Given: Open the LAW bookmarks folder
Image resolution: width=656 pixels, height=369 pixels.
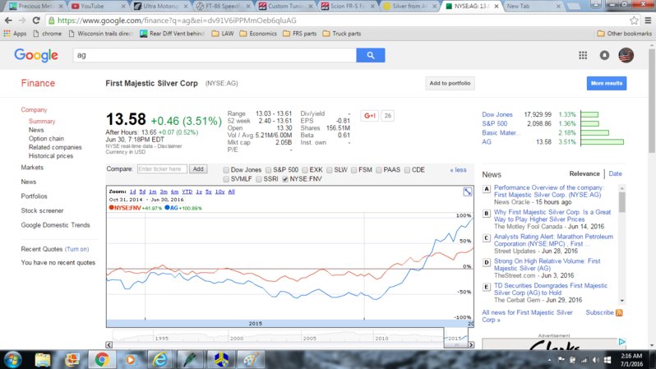Looking at the screenshot, I should (x=223, y=34).
